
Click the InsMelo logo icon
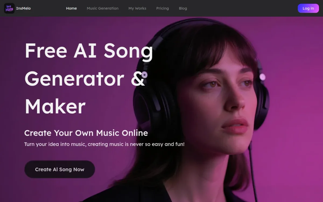coord(9,8)
